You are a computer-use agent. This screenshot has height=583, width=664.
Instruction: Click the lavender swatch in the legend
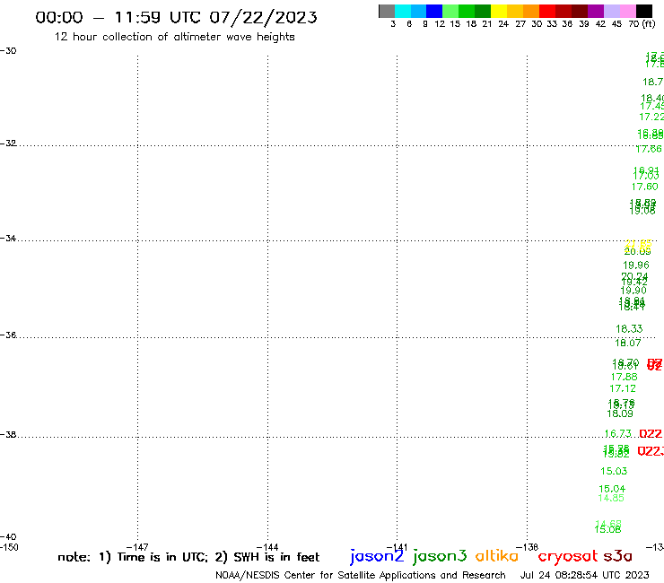pyautogui.click(x=612, y=11)
